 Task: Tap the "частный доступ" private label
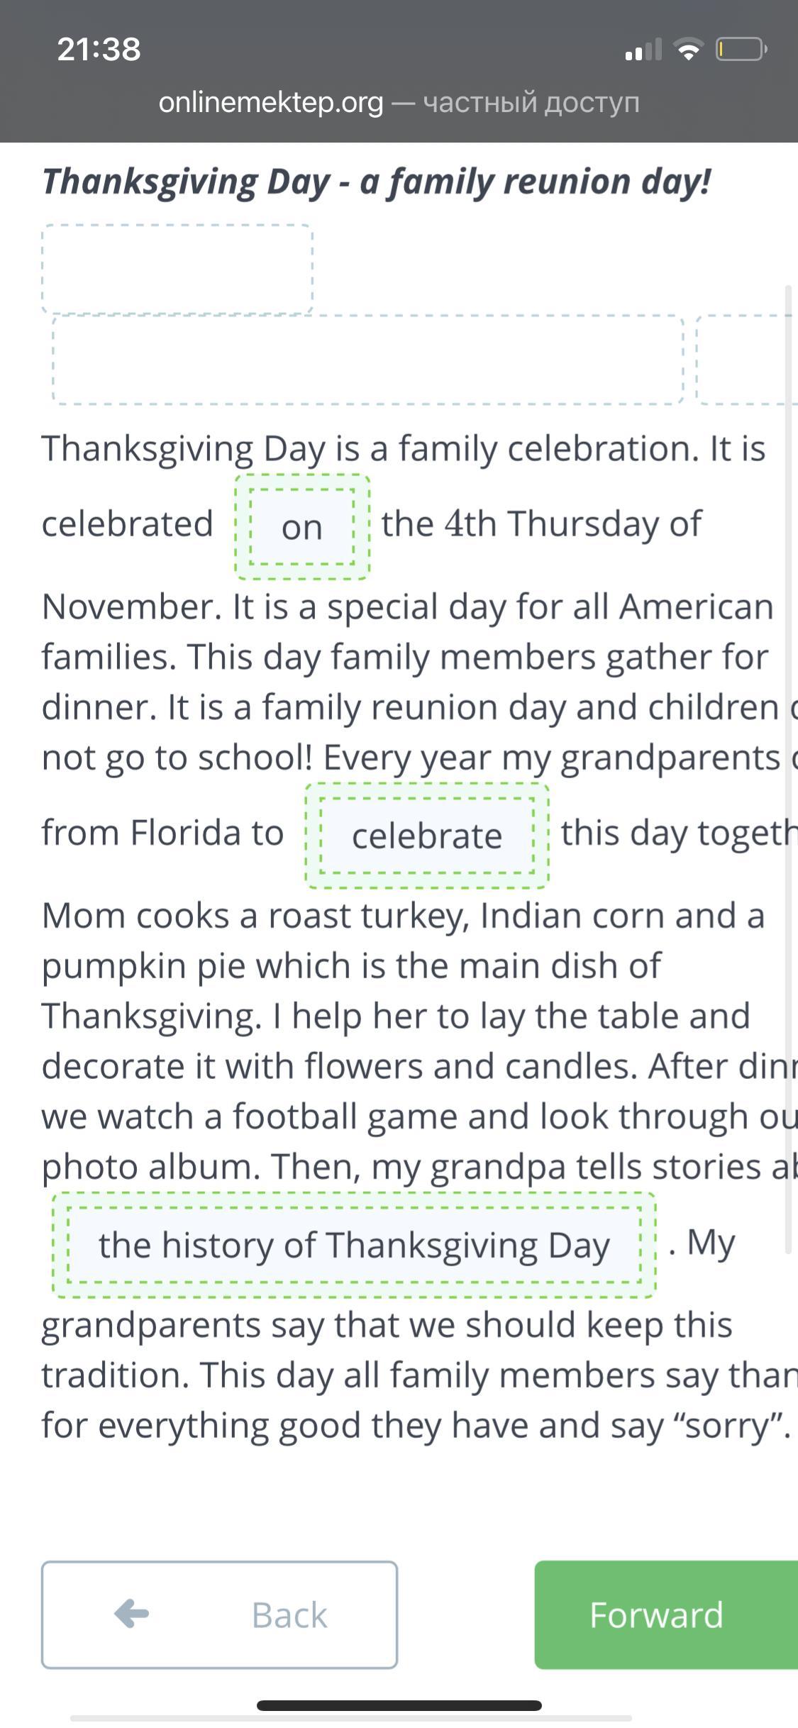point(531,103)
